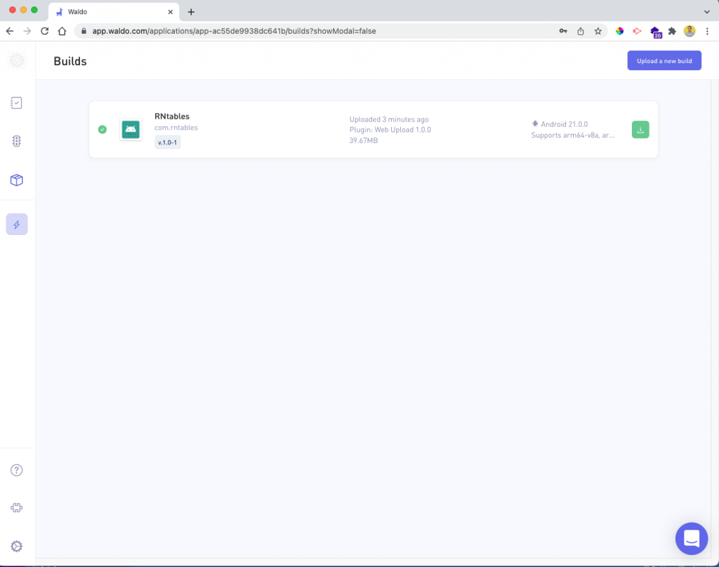Open Help via question mark icon

point(16,469)
